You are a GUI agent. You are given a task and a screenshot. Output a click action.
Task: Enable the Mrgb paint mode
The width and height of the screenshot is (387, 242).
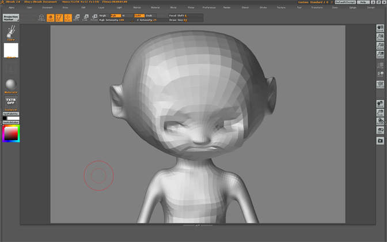pyautogui.click(x=103, y=16)
